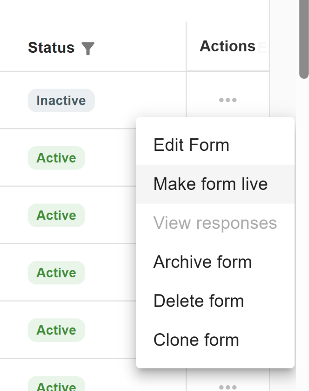Click the fifth Active status badge
Image resolution: width=309 pixels, height=391 pixels.
tap(56, 384)
